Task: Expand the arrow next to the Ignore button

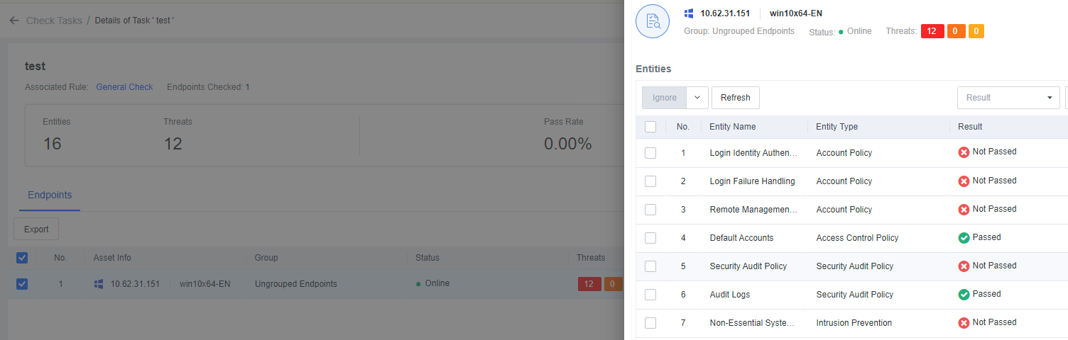Action: (697, 98)
